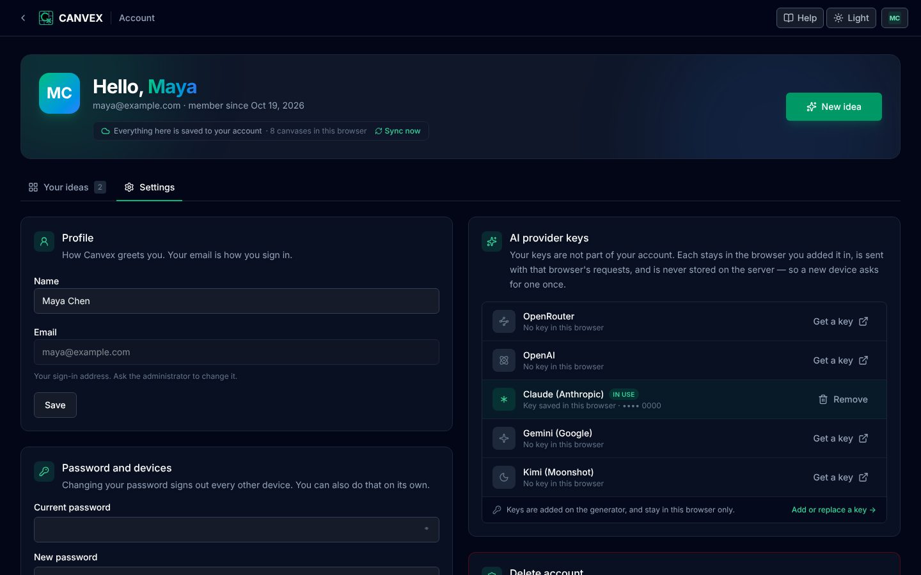This screenshot has height=575, width=921.
Task: Get a key for Gemini (Google)
Action: [840, 438]
